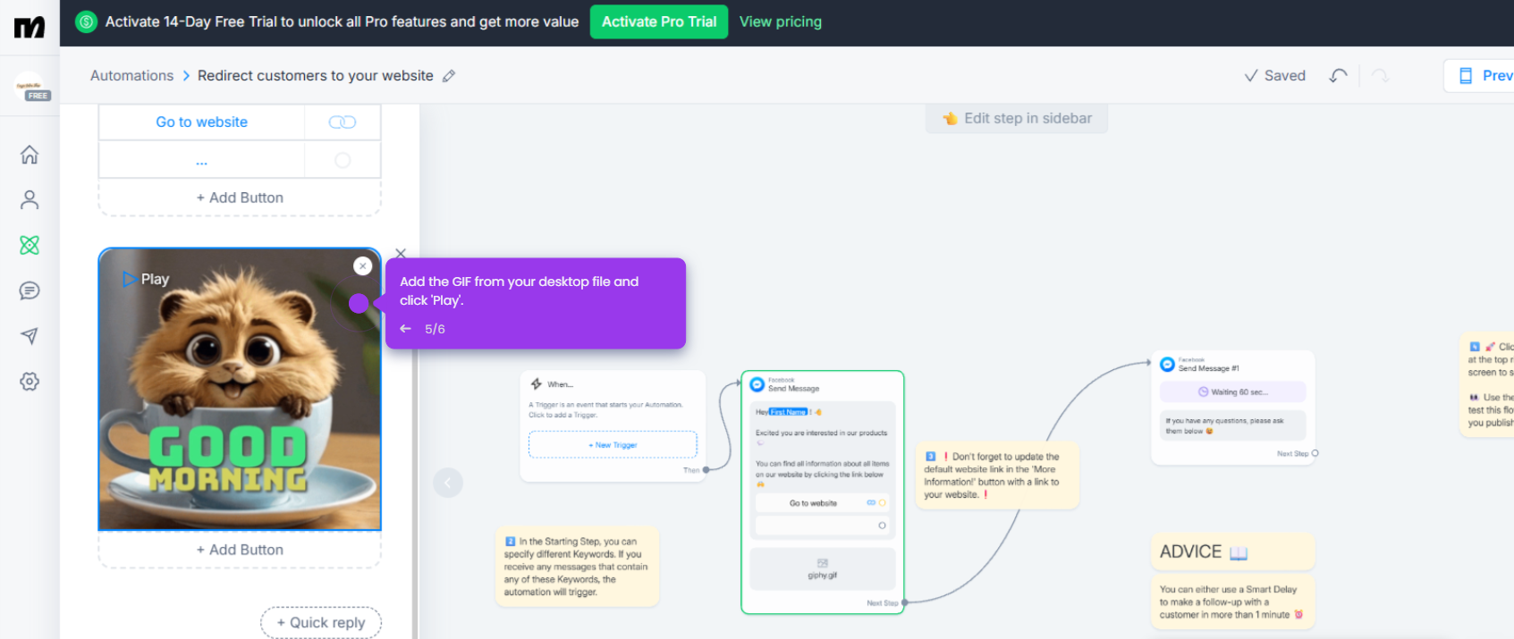The image size is (1514, 639).
Task: Click Activate Pro Trial button
Action: (659, 21)
